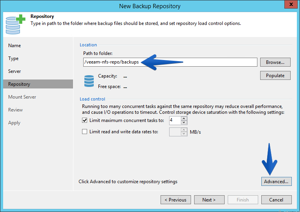300x212 pixels.
Task: Increase concurrent tasks value with up arrow
Action: coord(184,118)
